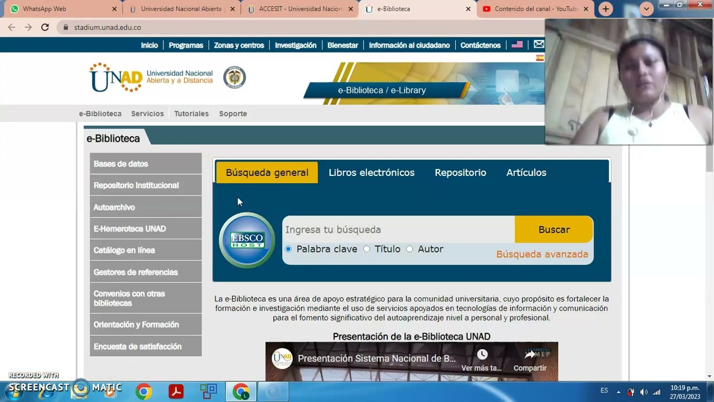The width and height of the screenshot is (714, 402).
Task: Click Contáctenos in the top navigation
Action: click(x=480, y=45)
